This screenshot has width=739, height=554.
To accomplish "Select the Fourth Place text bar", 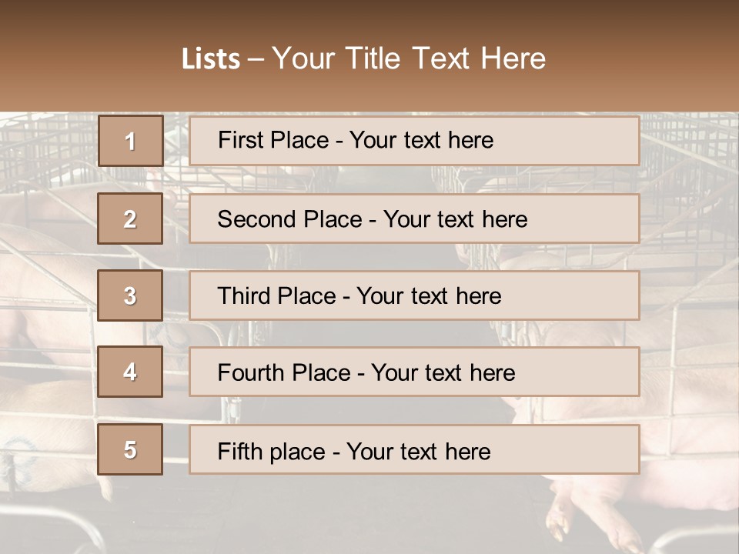I will coord(414,372).
